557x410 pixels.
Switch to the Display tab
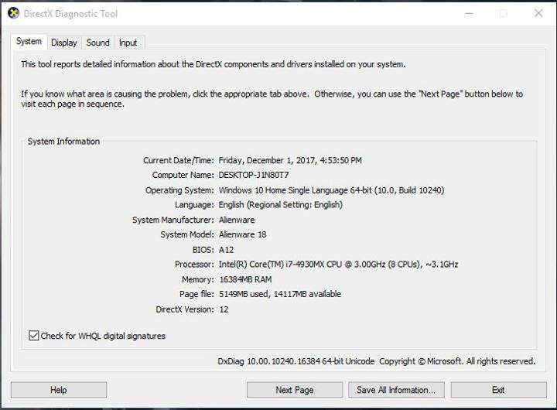(64, 43)
